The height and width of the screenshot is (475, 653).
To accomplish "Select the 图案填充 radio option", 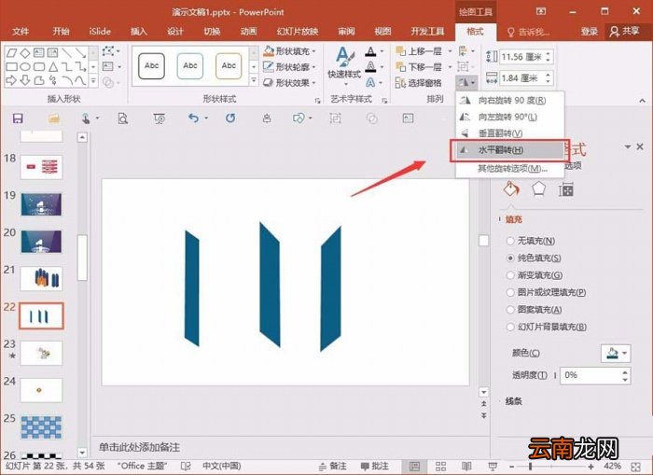I will (x=510, y=310).
